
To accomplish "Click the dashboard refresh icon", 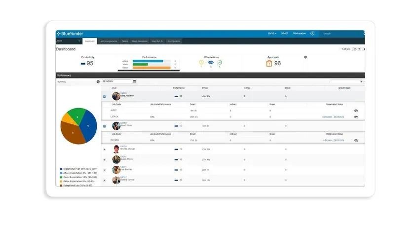I will pos(355,49).
